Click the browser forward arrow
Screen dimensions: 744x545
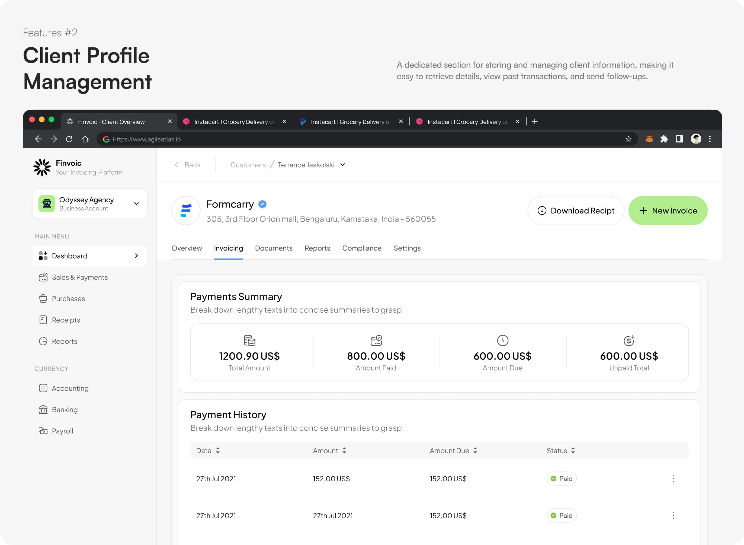pos(53,139)
